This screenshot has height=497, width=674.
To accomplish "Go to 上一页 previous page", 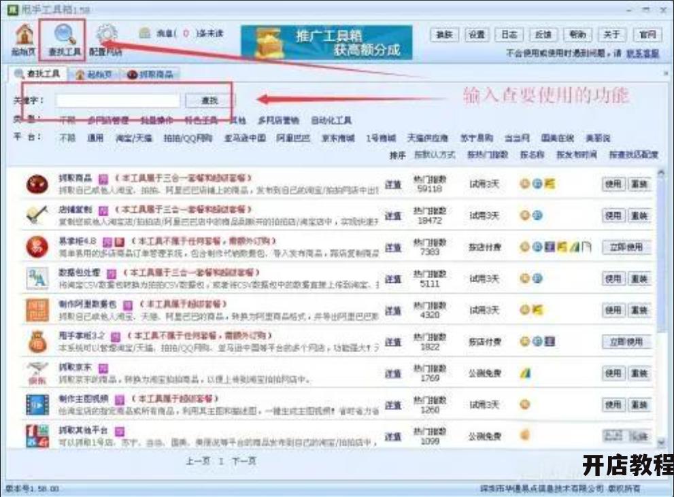I will click(198, 461).
